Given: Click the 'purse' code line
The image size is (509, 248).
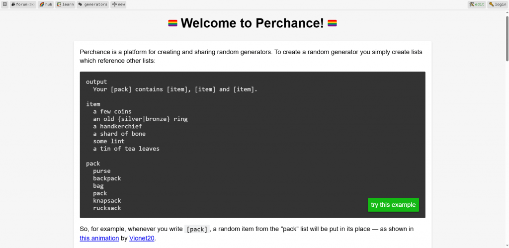Looking at the screenshot, I should pos(102,171).
